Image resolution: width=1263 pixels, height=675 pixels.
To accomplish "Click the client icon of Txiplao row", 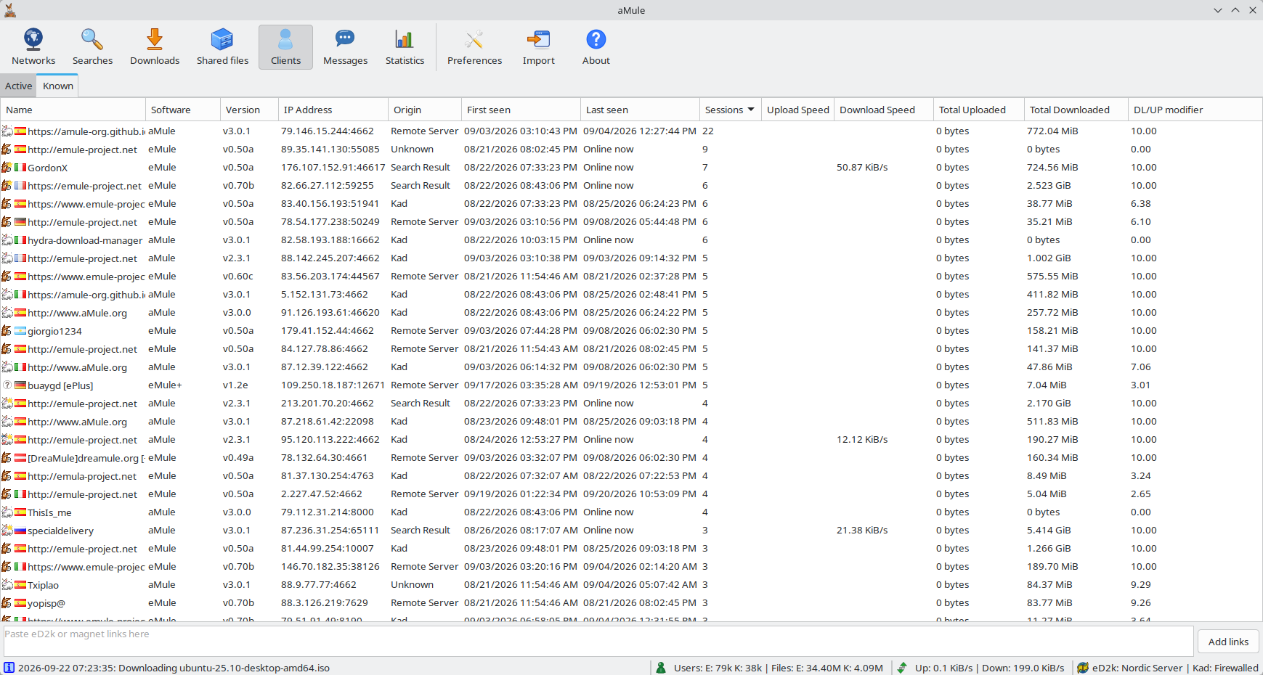I will coord(7,585).
